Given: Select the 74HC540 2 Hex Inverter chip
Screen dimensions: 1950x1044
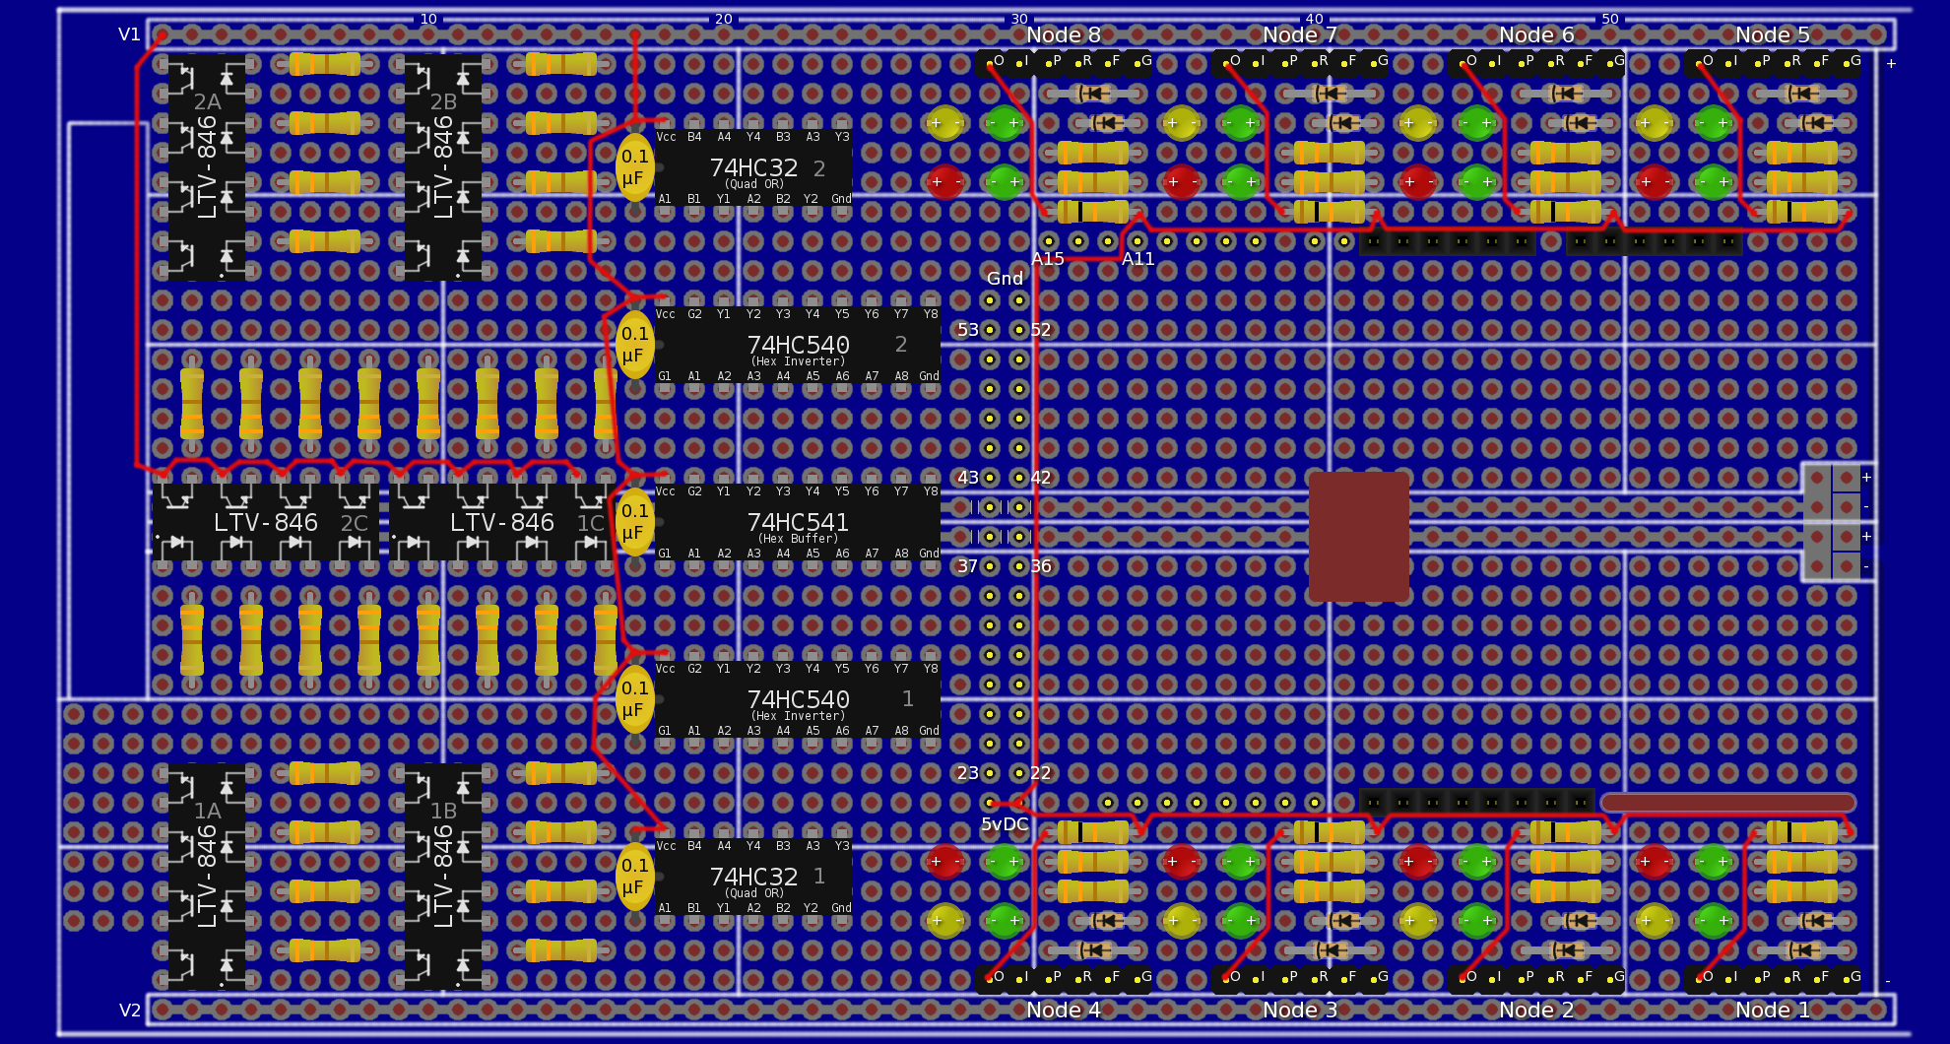Looking at the screenshot, I should (x=798, y=345).
